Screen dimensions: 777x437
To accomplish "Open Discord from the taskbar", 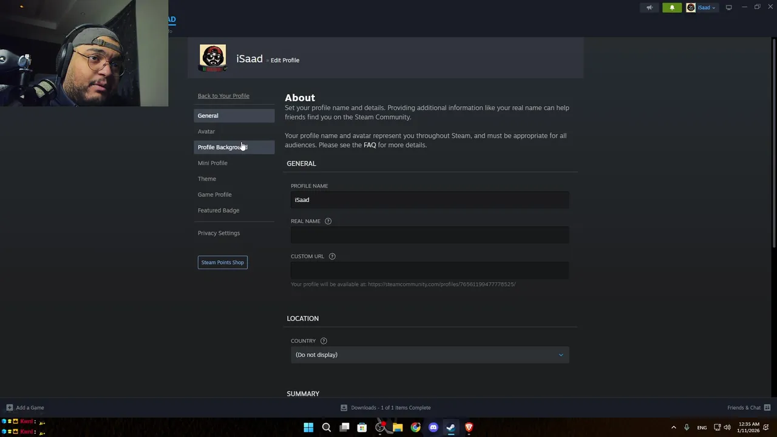I will pyautogui.click(x=433, y=427).
